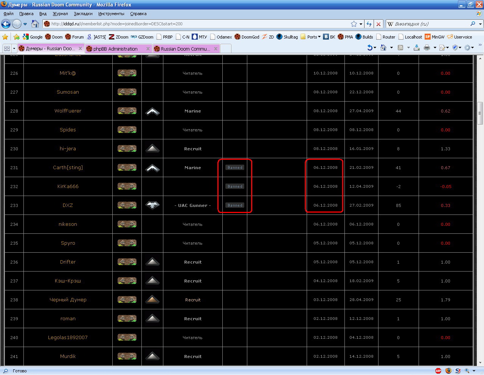Open the Ports bookmarks folder dropdown
Screen dimensions: 484x375
pyautogui.click(x=313, y=37)
